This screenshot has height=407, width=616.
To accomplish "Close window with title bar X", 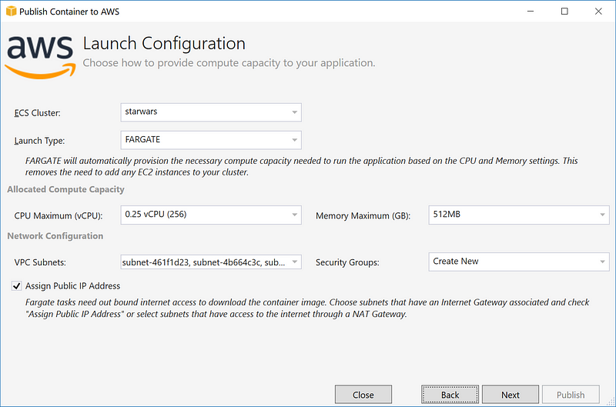I will click(x=599, y=12).
